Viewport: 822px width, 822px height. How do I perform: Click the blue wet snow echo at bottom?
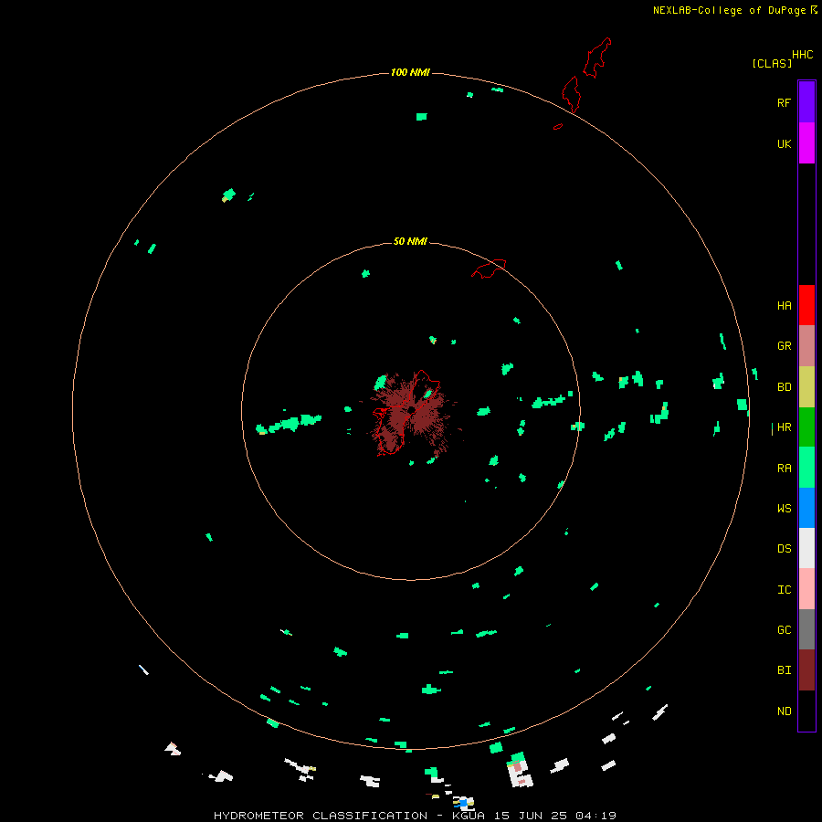point(462,803)
